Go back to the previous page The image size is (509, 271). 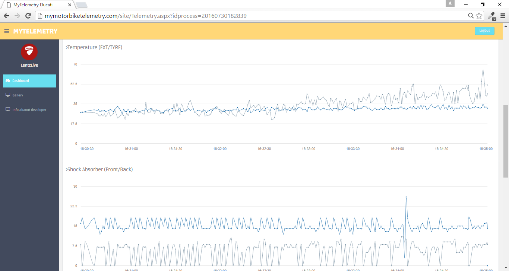click(6, 16)
